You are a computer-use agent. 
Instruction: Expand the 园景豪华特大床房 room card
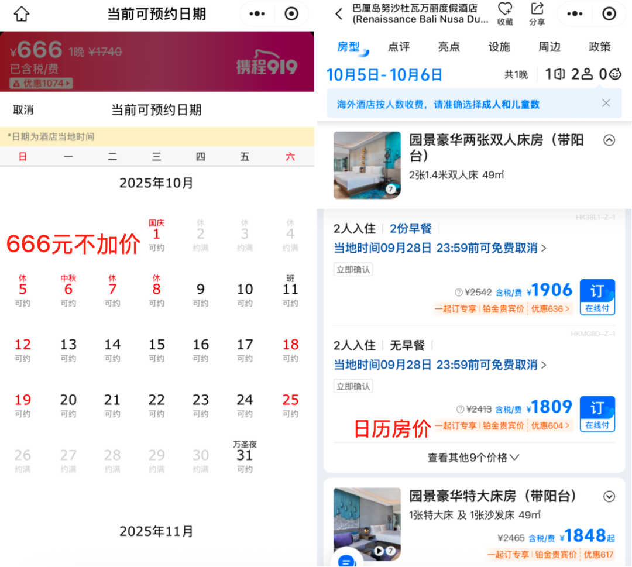click(609, 496)
